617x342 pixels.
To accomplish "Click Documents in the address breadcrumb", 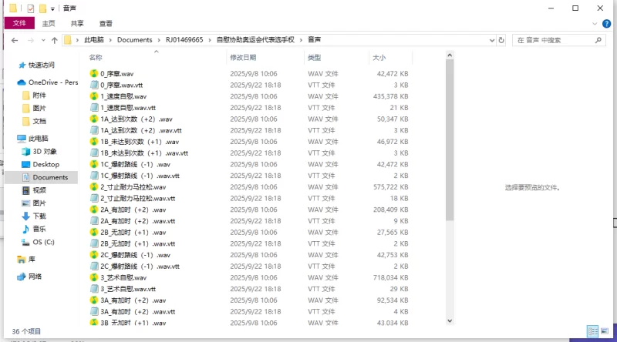I will (134, 40).
